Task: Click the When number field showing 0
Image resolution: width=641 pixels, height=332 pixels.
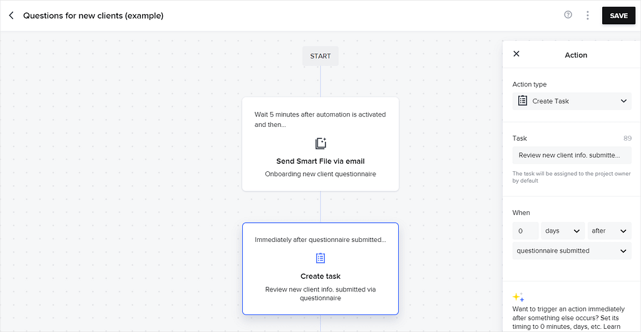Action: pyautogui.click(x=525, y=231)
